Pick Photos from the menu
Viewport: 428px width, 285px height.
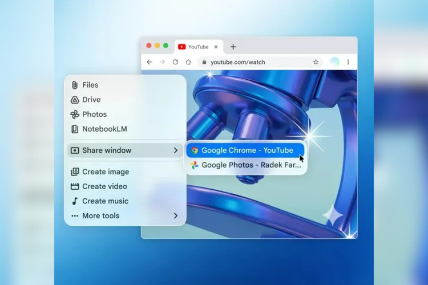(x=94, y=115)
